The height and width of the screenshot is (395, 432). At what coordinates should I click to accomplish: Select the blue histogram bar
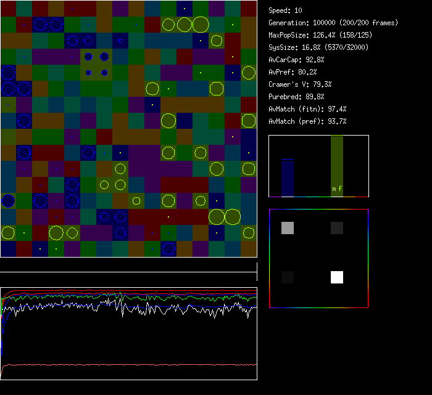tap(288, 177)
